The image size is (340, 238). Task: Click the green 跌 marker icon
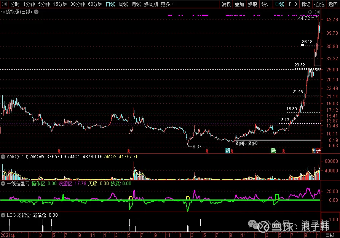click(x=273, y=150)
